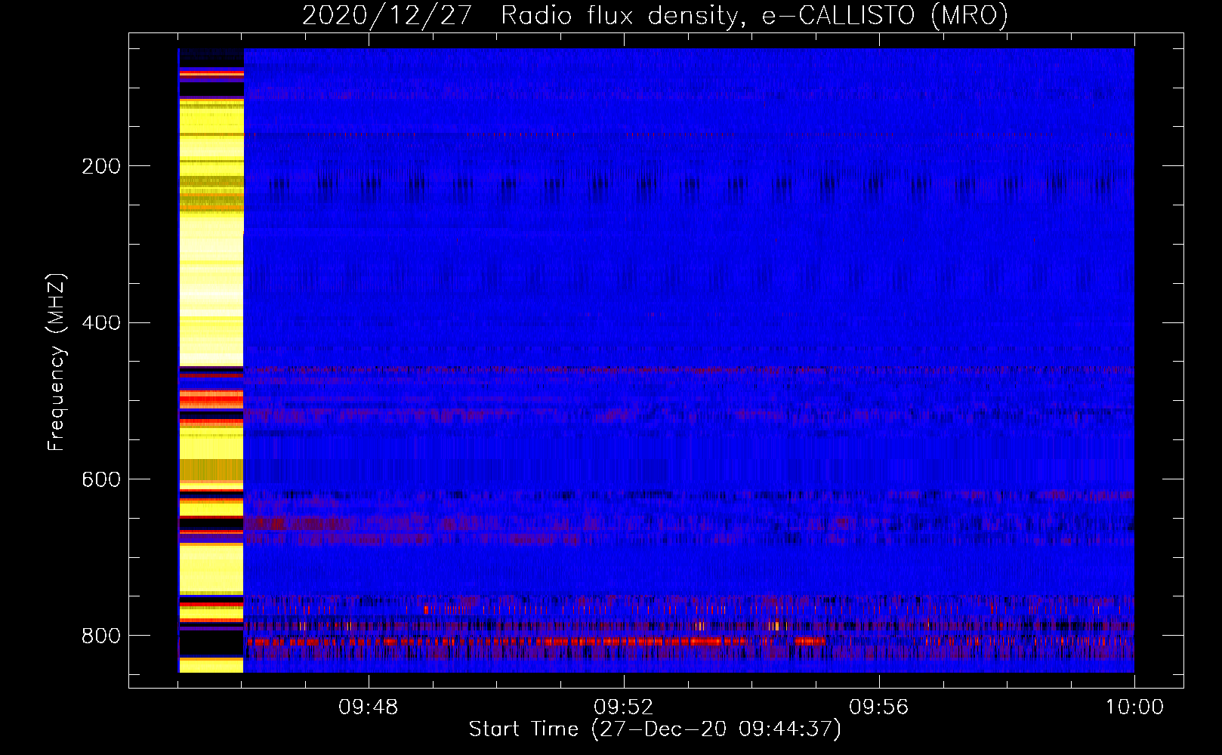Image resolution: width=1222 pixels, height=755 pixels.
Task: Click the red emission streak near 800 MHz
Action: tap(536, 642)
